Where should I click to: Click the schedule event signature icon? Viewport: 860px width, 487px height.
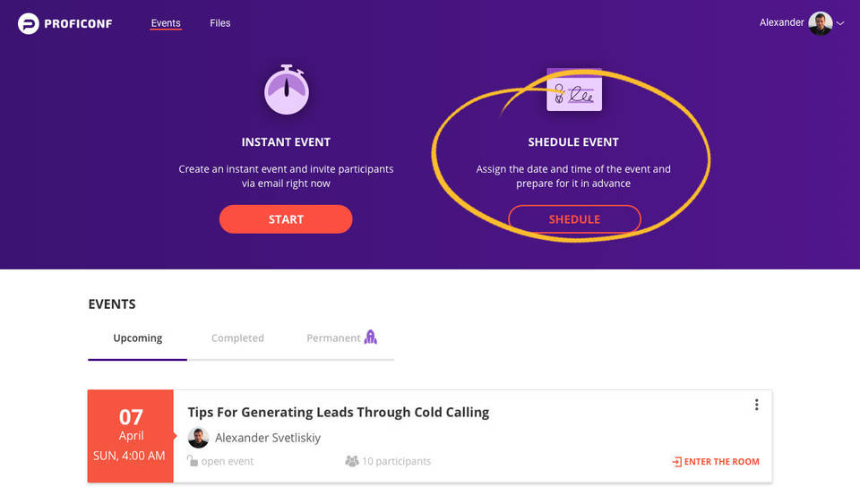(x=574, y=91)
